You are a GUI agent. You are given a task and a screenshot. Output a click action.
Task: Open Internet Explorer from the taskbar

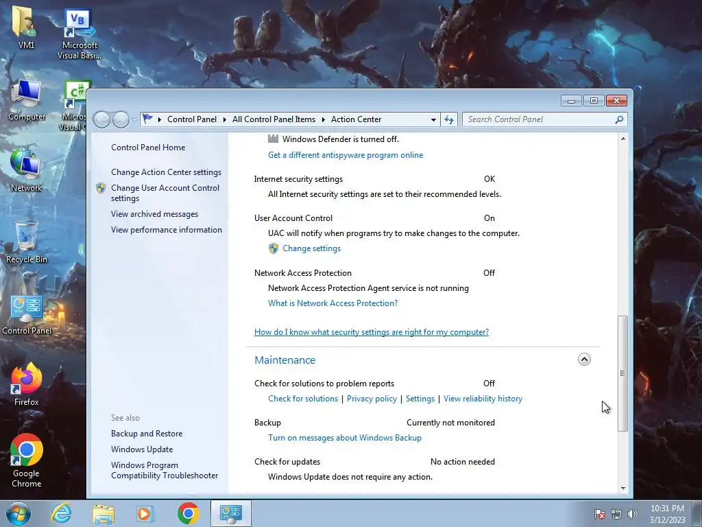click(x=61, y=513)
